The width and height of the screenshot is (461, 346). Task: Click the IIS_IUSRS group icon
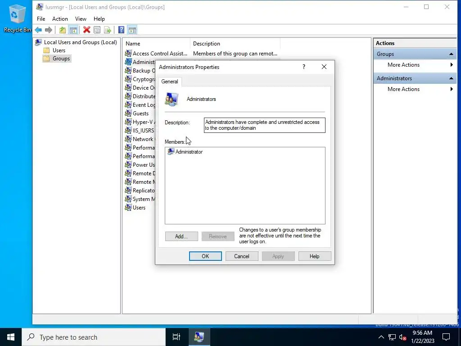click(128, 130)
